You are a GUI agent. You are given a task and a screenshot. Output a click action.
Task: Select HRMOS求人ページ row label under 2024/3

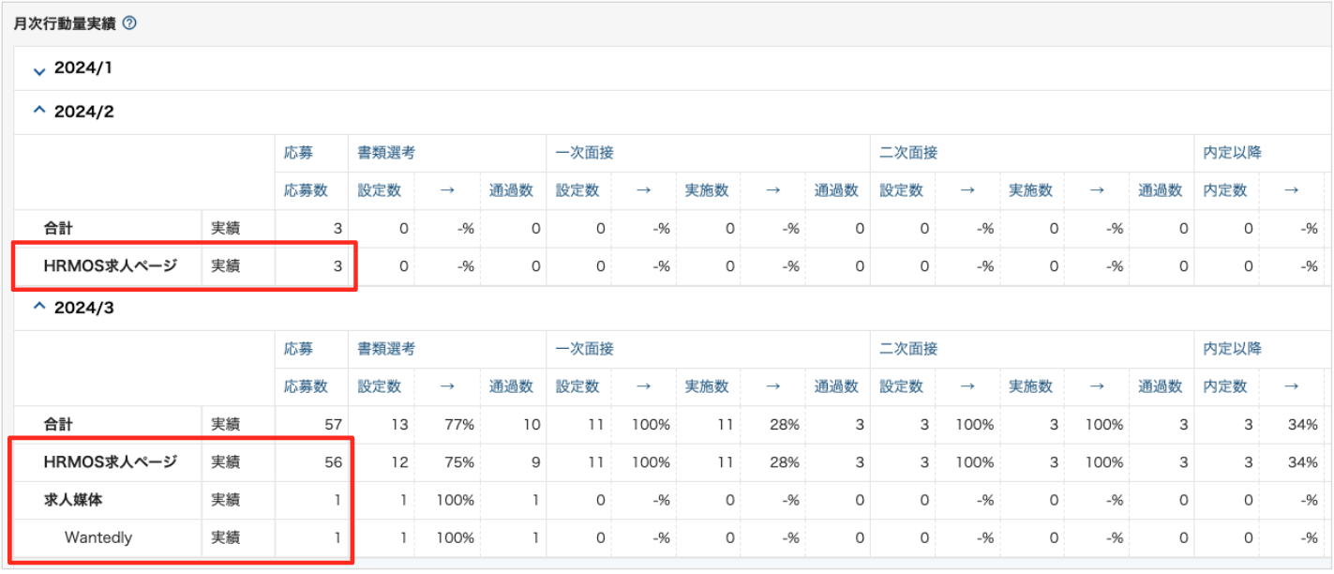pyautogui.click(x=110, y=462)
